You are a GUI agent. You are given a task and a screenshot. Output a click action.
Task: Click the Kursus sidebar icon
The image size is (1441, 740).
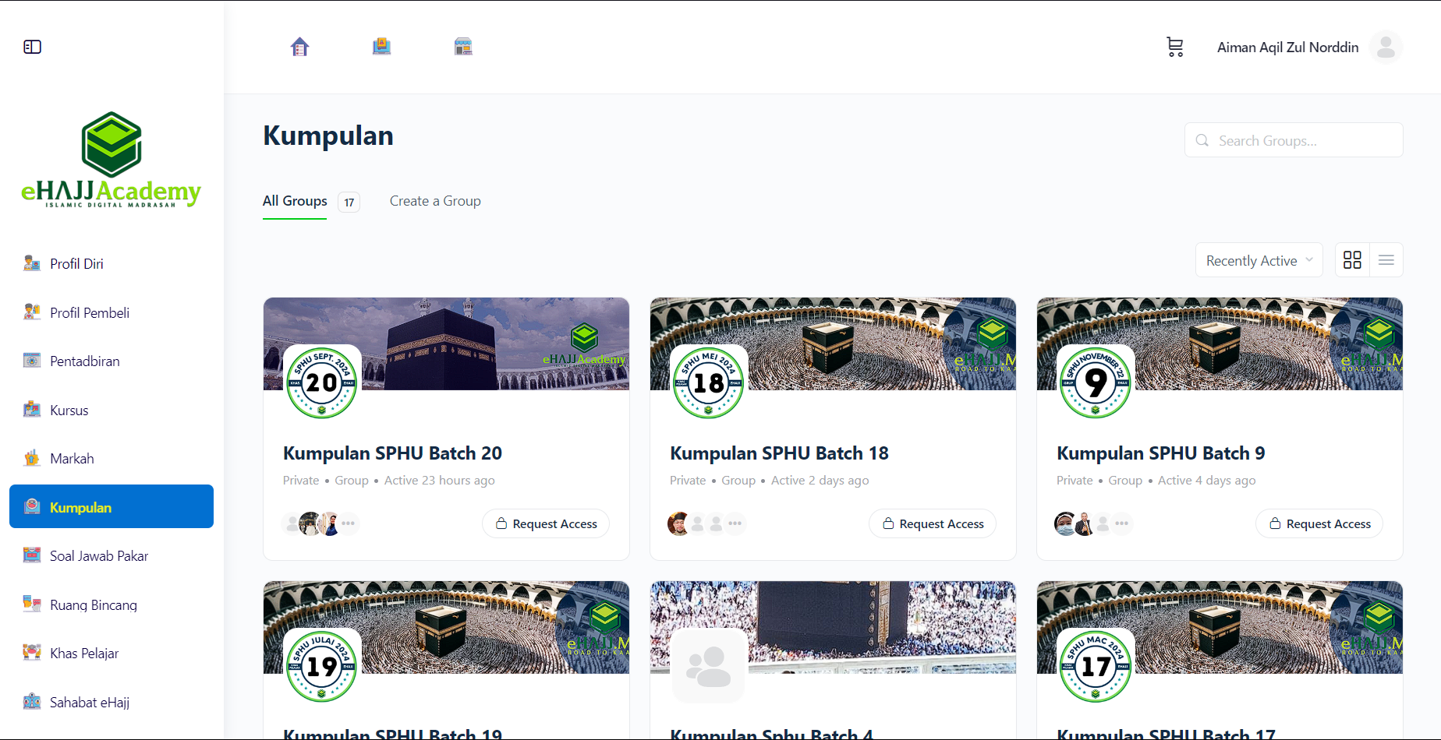(32, 410)
